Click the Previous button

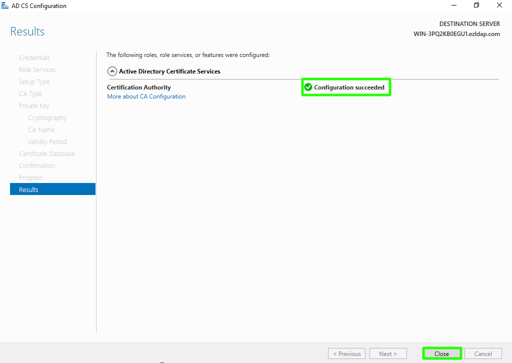coord(346,353)
